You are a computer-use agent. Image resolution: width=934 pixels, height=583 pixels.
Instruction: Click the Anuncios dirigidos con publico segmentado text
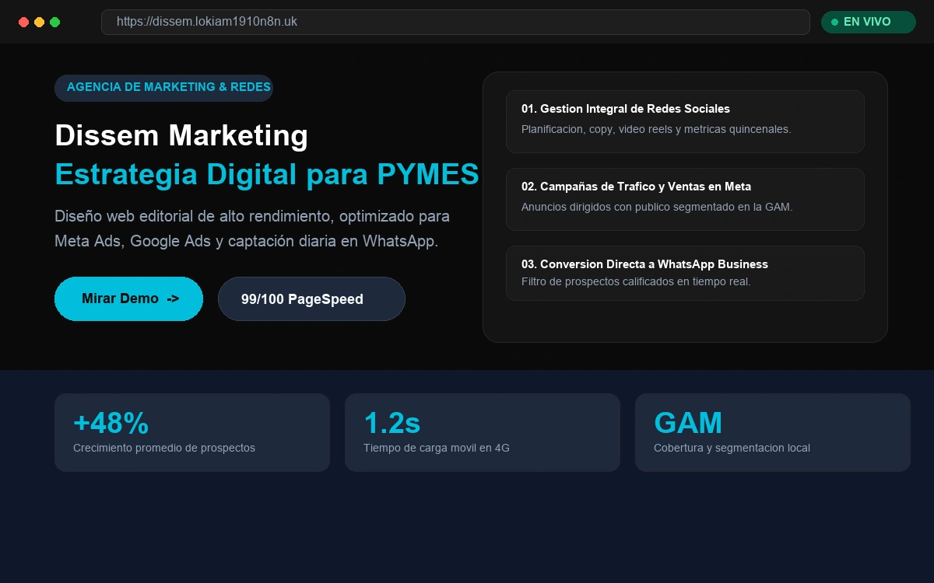(x=657, y=207)
